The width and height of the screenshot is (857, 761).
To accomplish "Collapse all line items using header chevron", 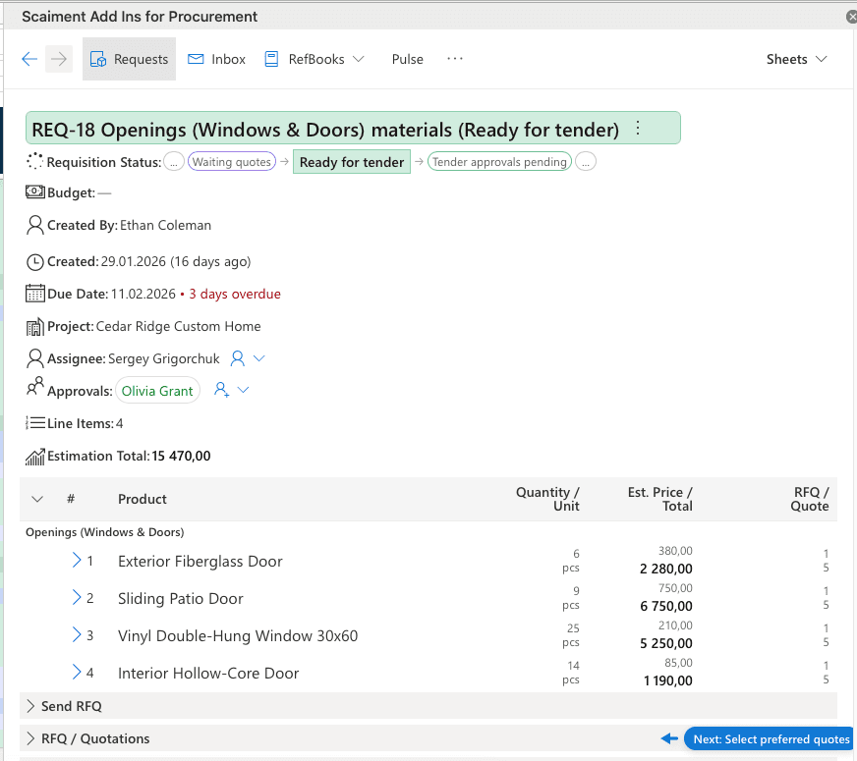I will point(37,499).
